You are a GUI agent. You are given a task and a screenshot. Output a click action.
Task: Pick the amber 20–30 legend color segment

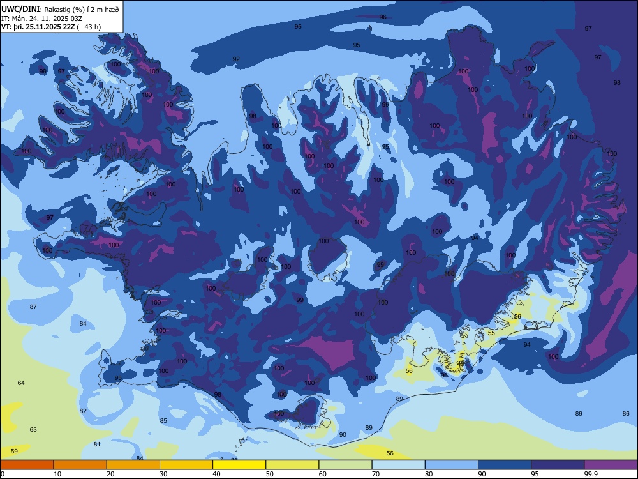(x=133, y=465)
